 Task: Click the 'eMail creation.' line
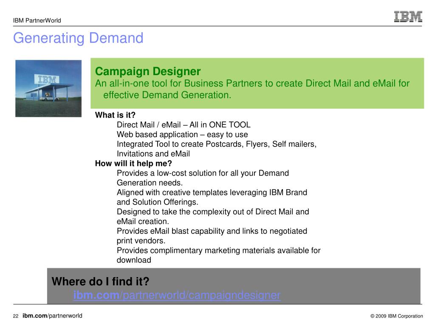point(143,222)
